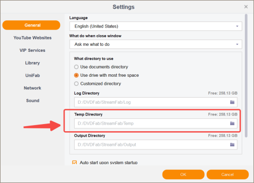Confirm settings with OK button
This screenshot has height=183, width=254.
coord(183,174)
